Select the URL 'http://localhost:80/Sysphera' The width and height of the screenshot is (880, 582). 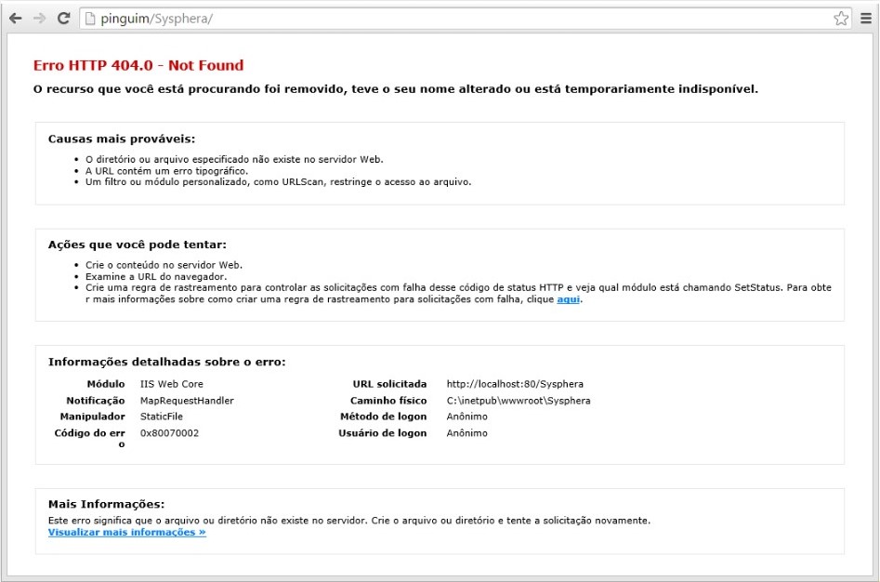click(515, 384)
